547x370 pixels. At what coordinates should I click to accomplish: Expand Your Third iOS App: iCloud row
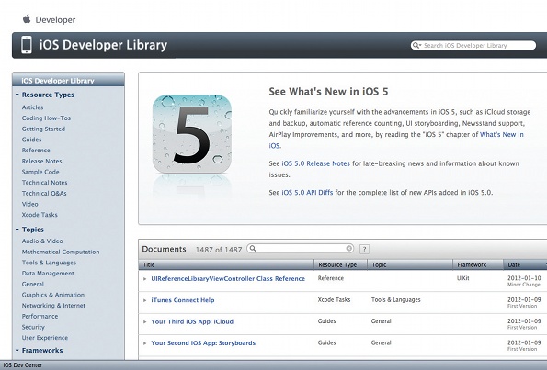tap(144, 322)
